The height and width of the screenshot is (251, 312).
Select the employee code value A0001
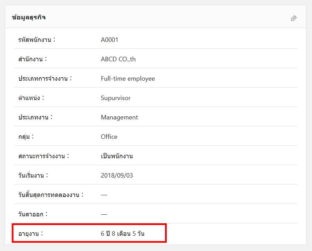coord(109,40)
